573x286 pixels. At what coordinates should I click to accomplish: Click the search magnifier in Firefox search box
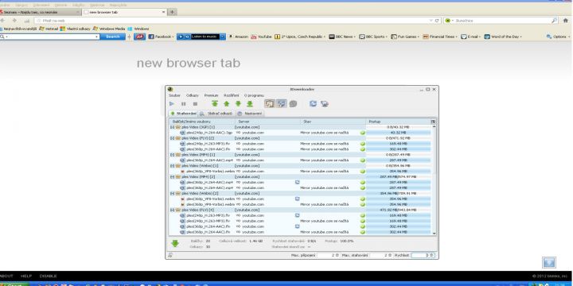tap(555, 21)
